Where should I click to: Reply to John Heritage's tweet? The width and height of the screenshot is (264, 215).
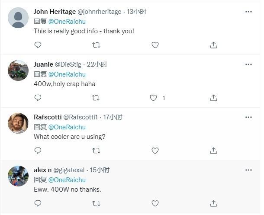click(x=38, y=45)
